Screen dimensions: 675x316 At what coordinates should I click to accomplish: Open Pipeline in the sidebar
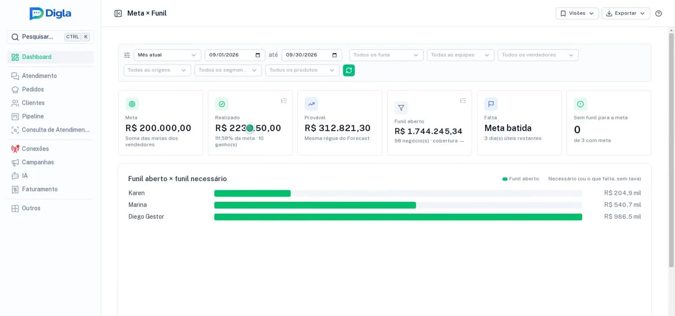pyautogui.click(x=51, y=116)
